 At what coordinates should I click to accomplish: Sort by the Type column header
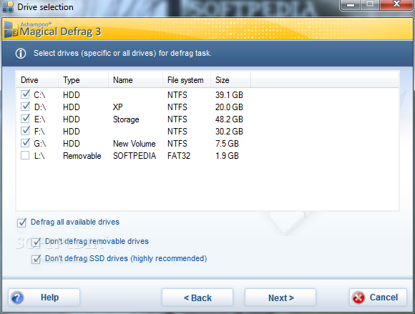pos(84,80)
